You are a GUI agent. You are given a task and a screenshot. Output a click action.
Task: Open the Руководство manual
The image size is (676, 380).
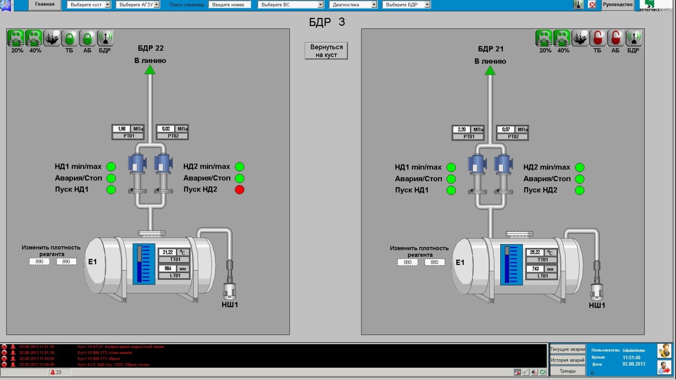click(x=618, y=5)
